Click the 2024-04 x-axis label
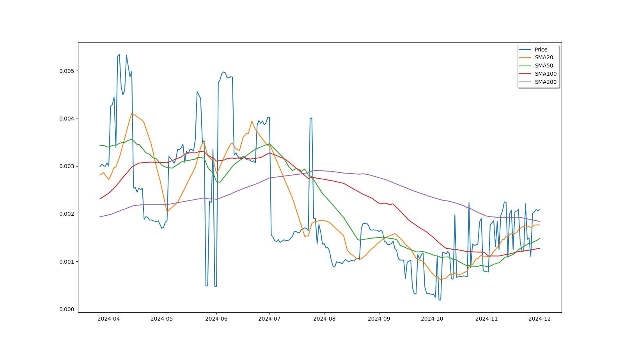Viewport: 624px width, 351px height. [109, 319]
